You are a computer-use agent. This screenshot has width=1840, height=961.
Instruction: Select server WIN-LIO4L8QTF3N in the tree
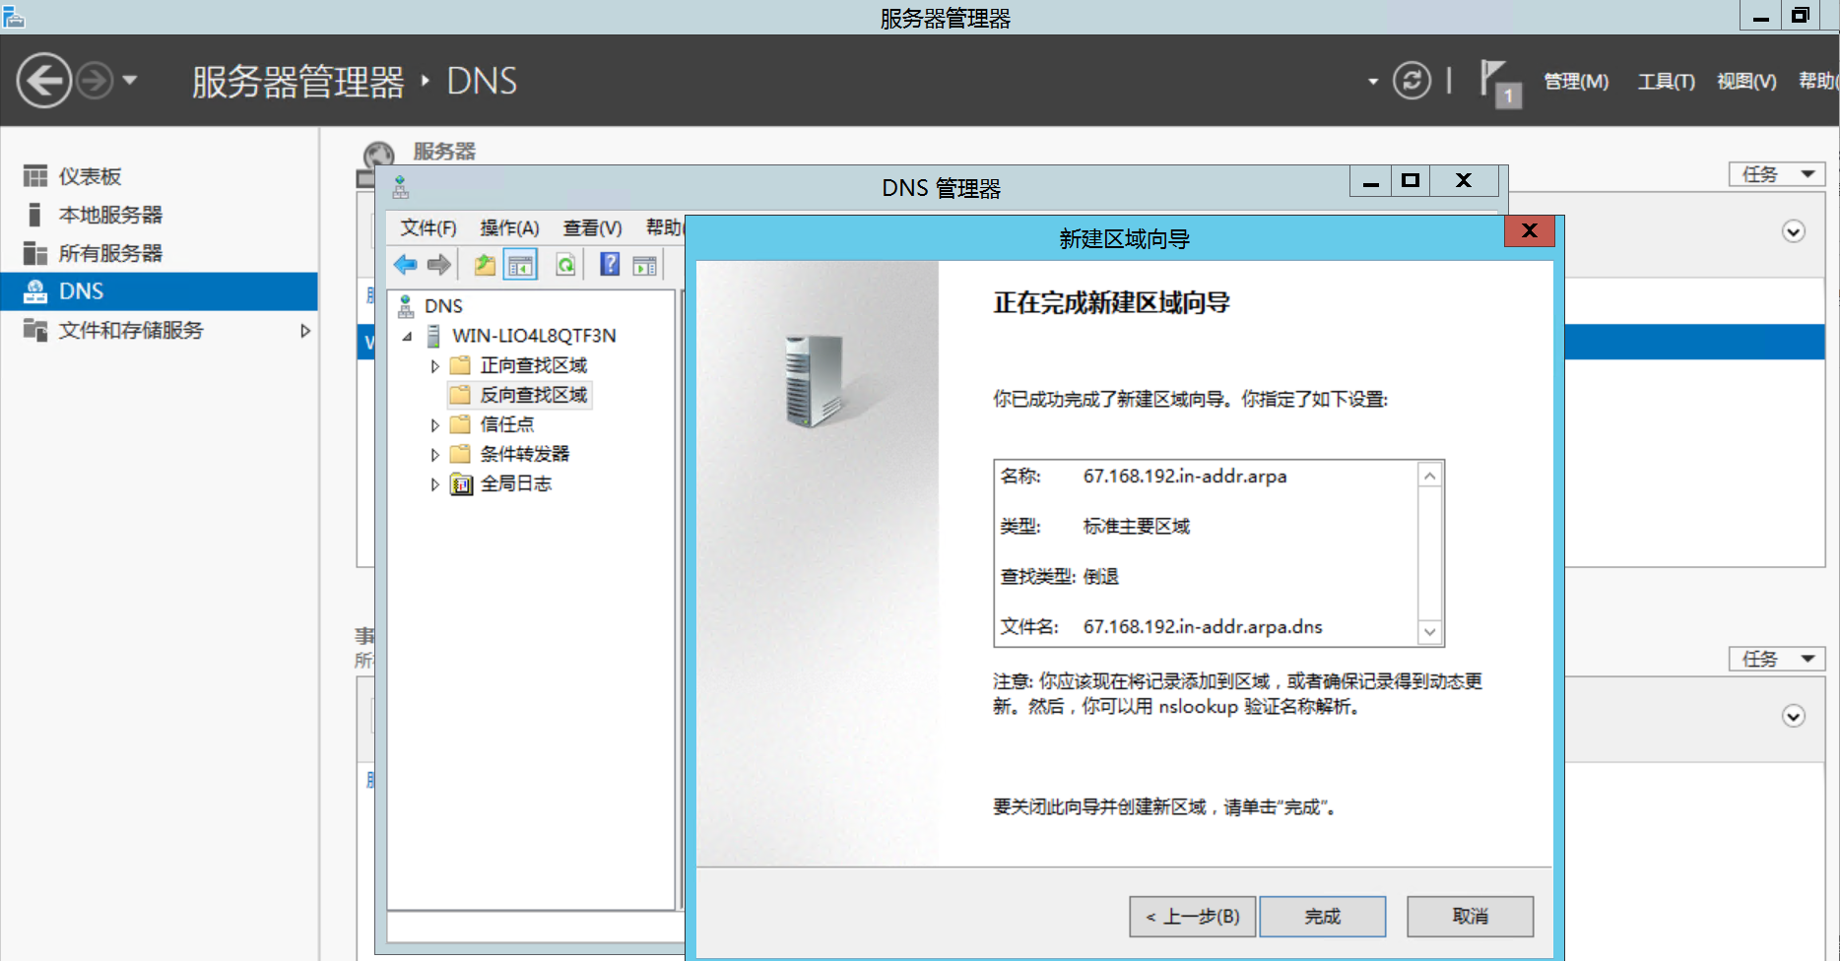point(534,336)
